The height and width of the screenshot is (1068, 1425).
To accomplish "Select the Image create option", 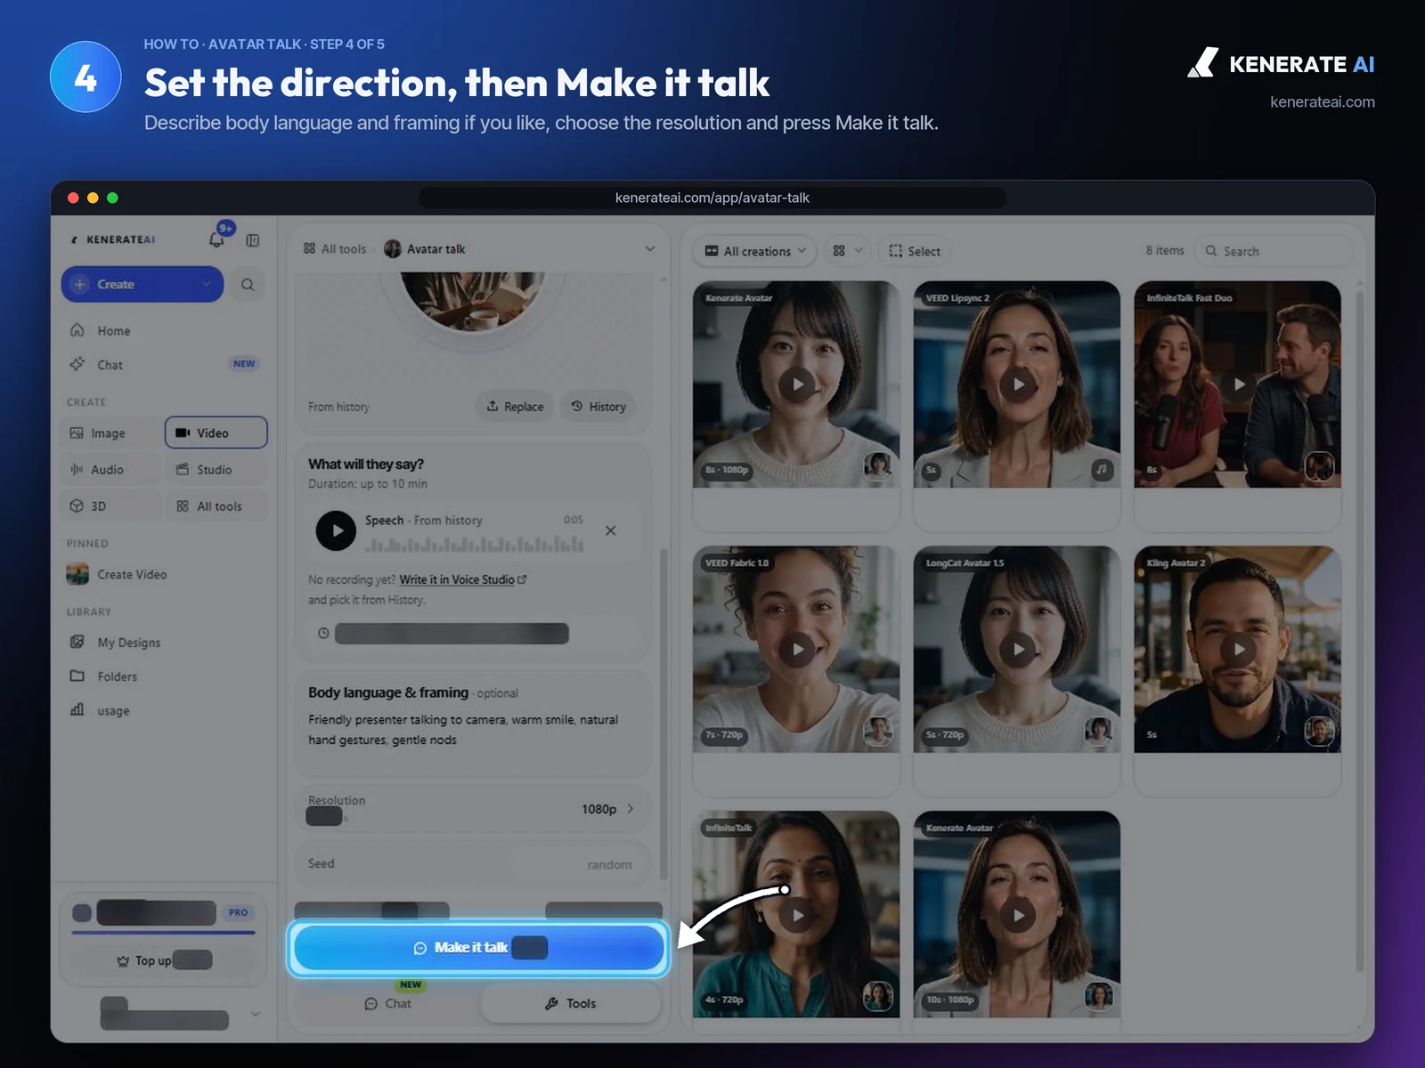I will tap(111, 433).
